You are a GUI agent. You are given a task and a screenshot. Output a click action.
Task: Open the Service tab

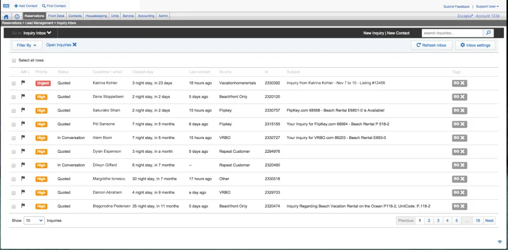point(128,16)
